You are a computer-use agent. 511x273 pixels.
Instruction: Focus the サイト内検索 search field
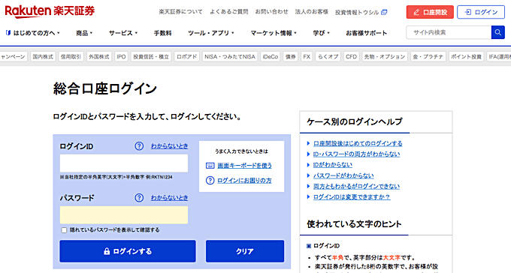click(449, 32)
